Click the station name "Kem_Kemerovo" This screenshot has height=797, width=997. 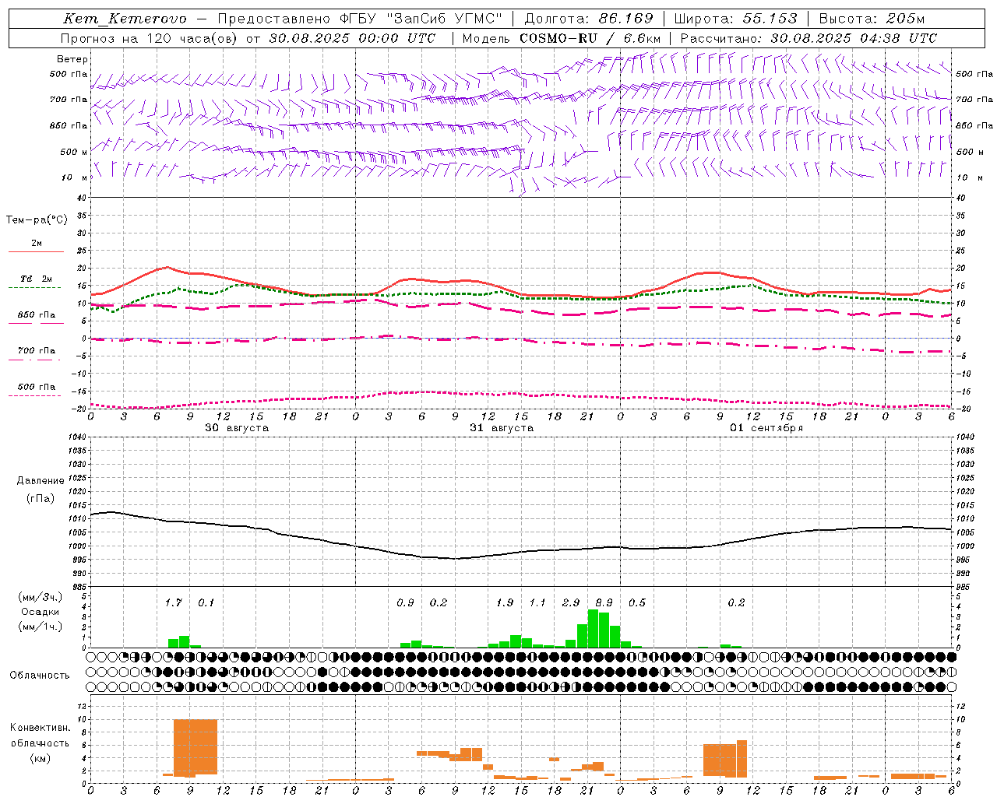click(x=125, y=19)
